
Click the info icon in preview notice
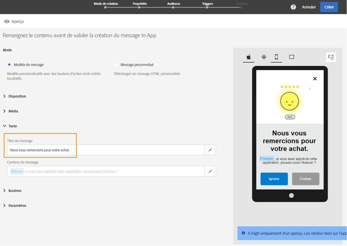click(243, 233)
